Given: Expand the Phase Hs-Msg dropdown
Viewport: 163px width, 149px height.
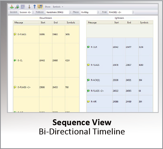Looking at the screenshot, I should tap(98, 12).
